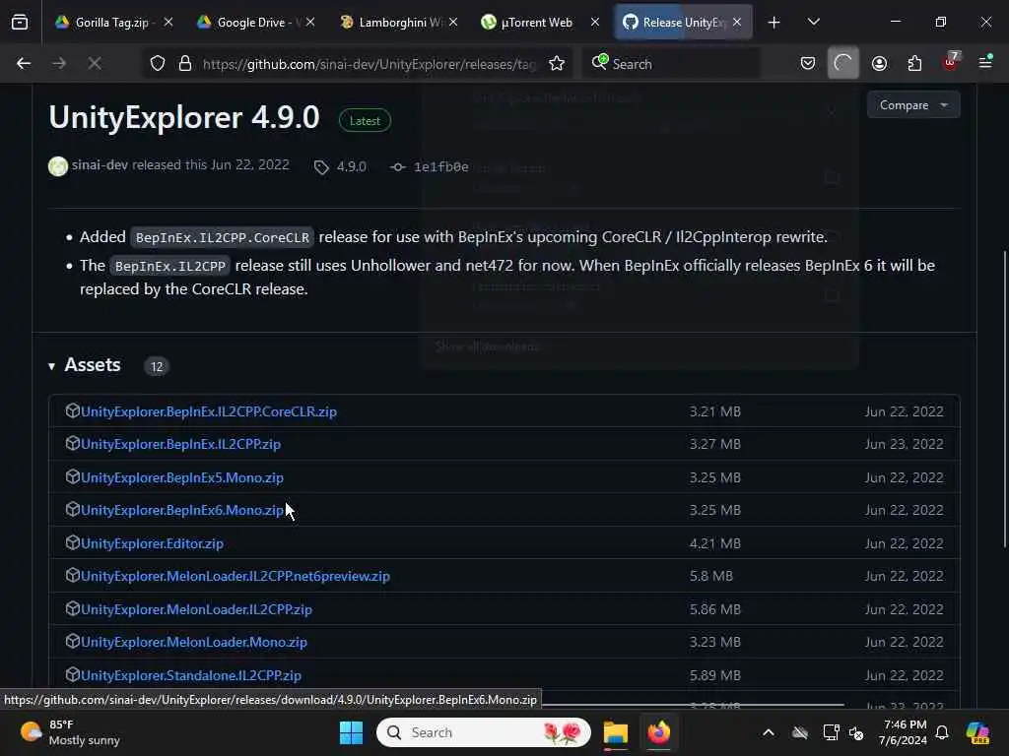Click the GitHub URL address bar
1009x756 pixels.
click(x=370, y=64)
